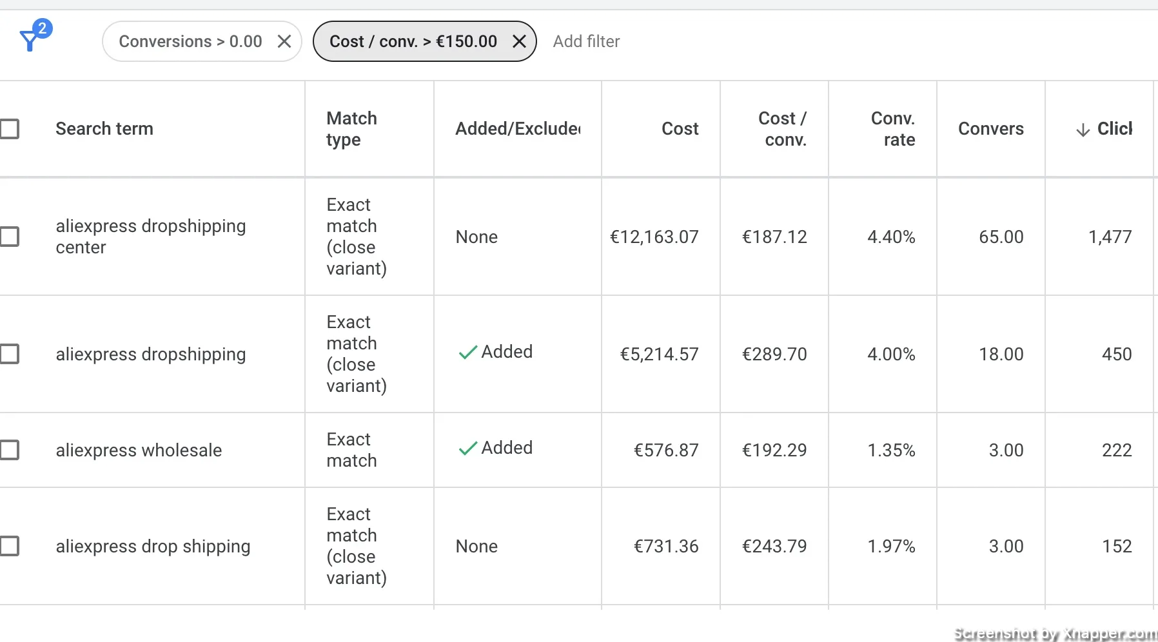Click search term aliexpress dropshipping center
This screenshot has width=1158, height=642.
(151, 237)
